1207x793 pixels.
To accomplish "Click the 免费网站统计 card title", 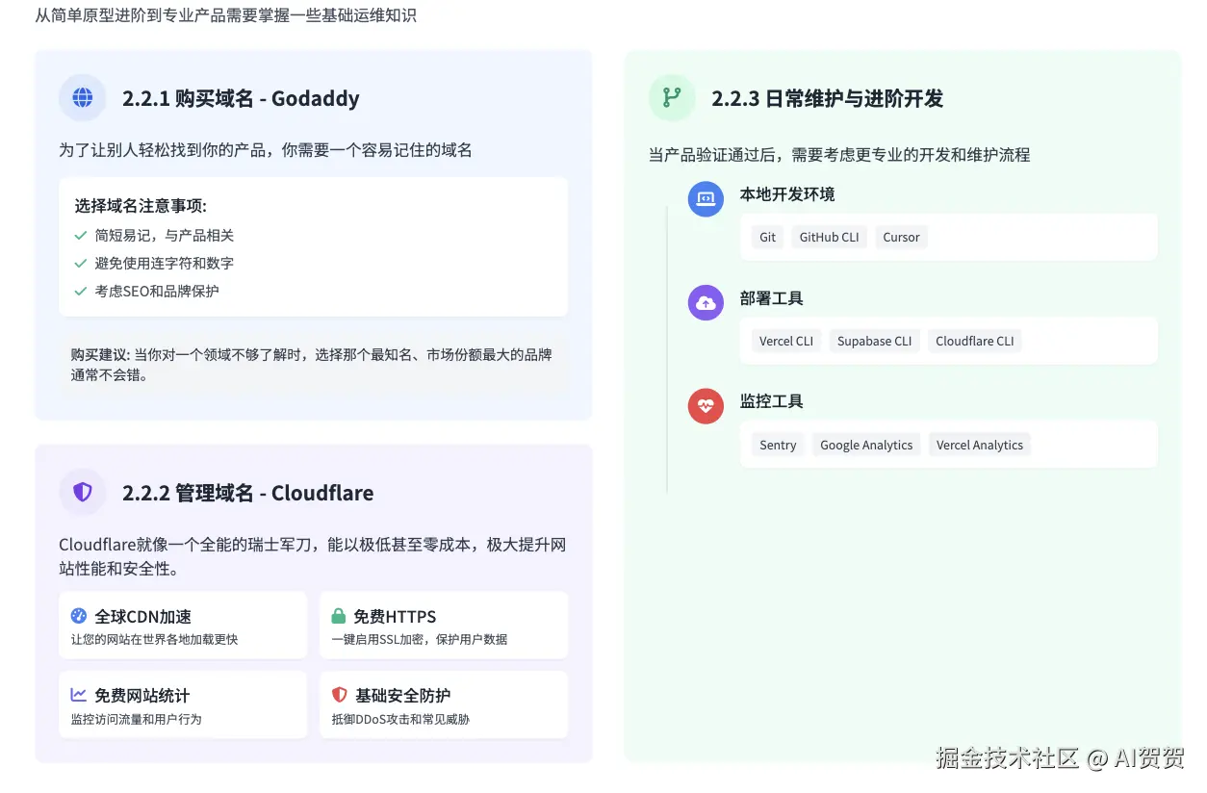I will [141, 695].
